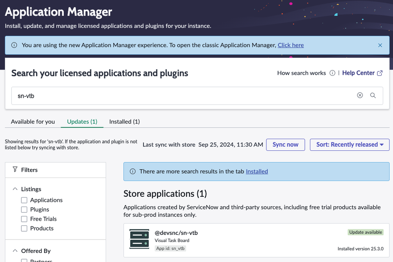Collapse the Listings filter section
Image resolution: width=393 pixels, height=262 pixels.
[x=15, y=189]
